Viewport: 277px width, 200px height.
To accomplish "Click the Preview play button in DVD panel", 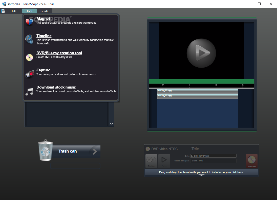I will (164, 161).
